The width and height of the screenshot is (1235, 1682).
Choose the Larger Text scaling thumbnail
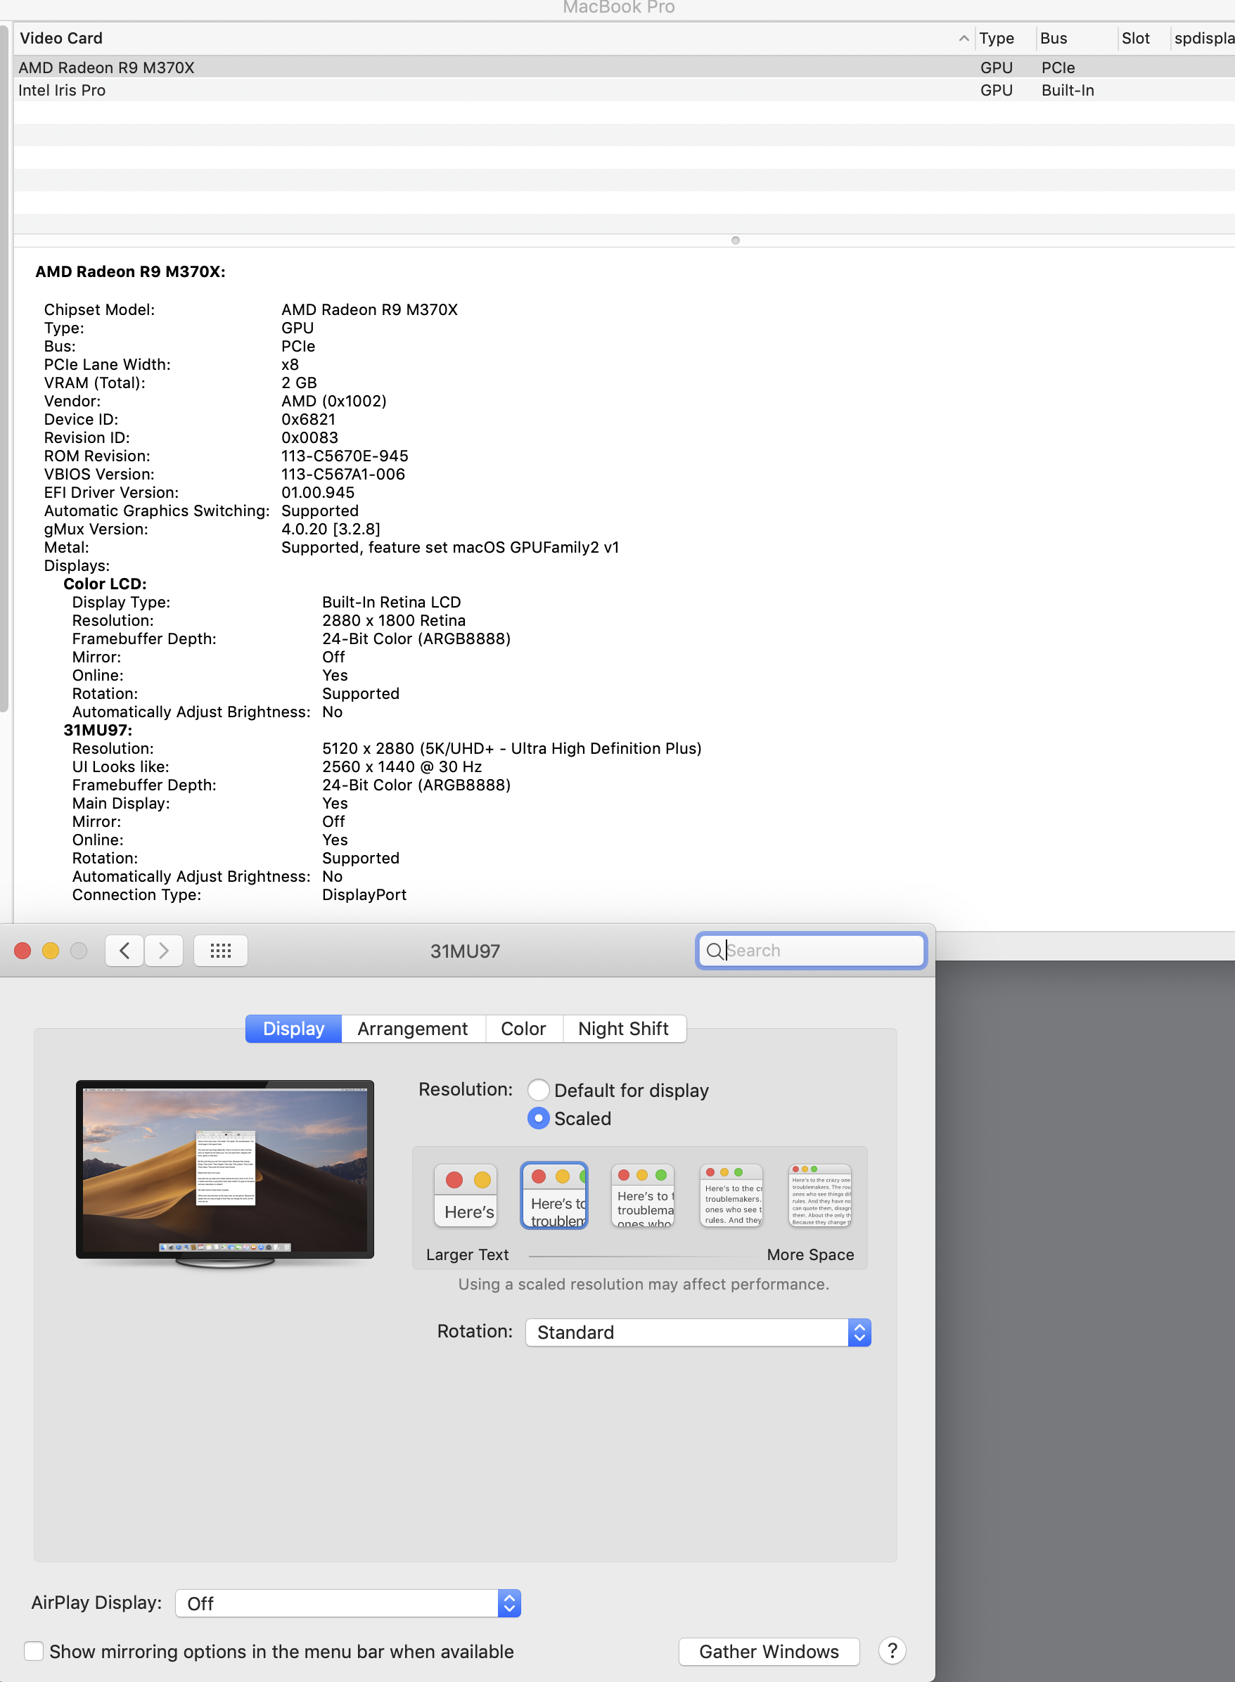coord(465,1195)
